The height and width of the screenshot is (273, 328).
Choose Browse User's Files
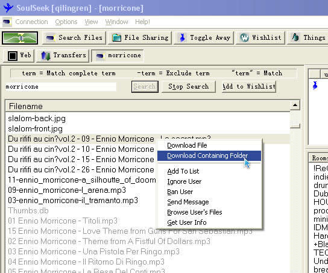pos(209,212)
